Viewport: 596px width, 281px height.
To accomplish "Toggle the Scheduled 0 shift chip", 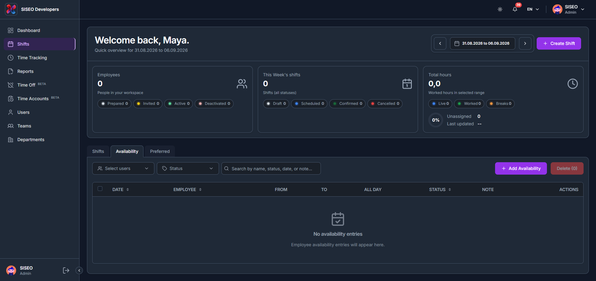I will pyautogui.click(x=309, y=104).
